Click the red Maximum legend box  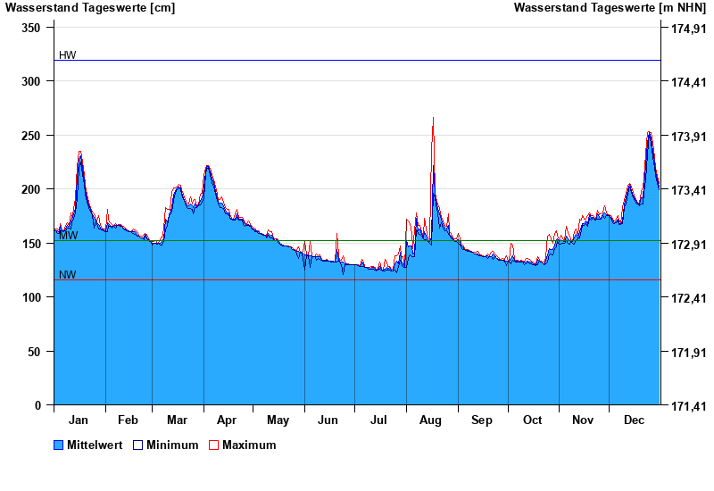(x=213, y=445)
